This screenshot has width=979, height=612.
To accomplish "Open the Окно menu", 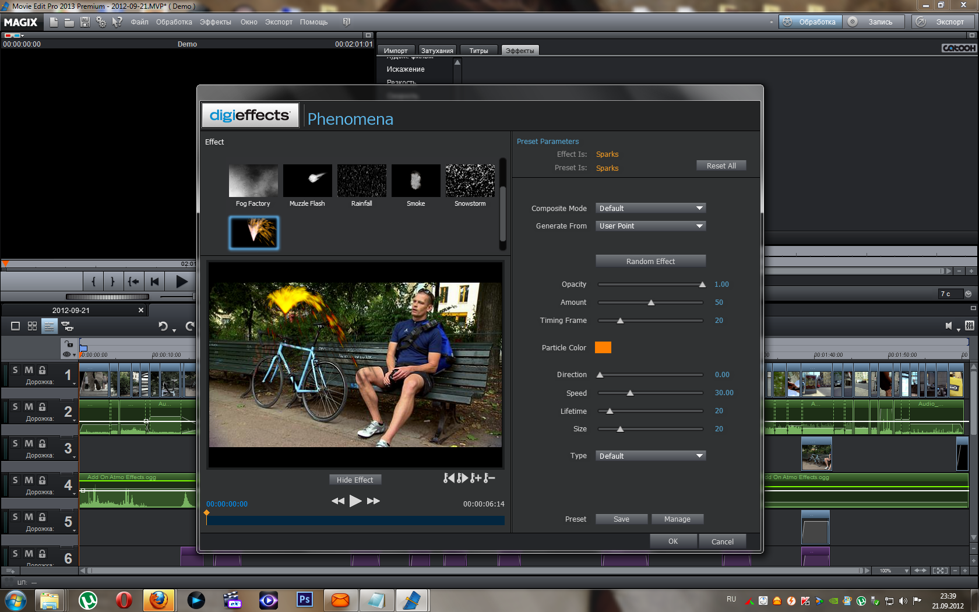I will tap(249, 22).
